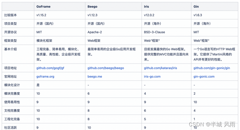Select the 使用易用性 row label
Image resolution: width=240 pixels, height=130 pixels.
(12, 102)
